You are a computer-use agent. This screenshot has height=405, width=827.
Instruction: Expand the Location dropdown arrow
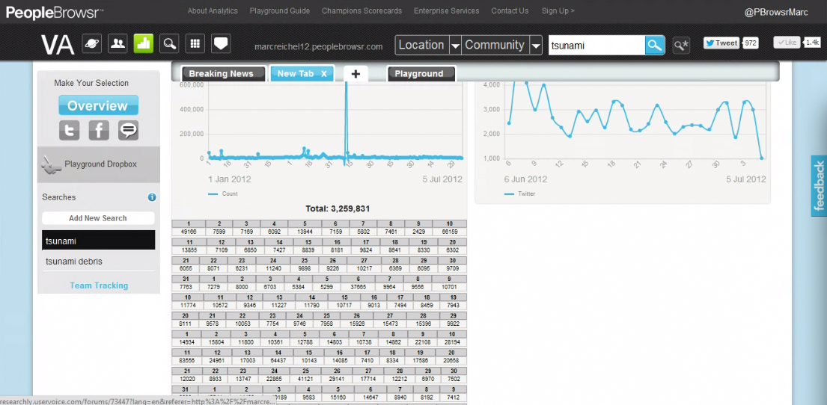[455, 46]
